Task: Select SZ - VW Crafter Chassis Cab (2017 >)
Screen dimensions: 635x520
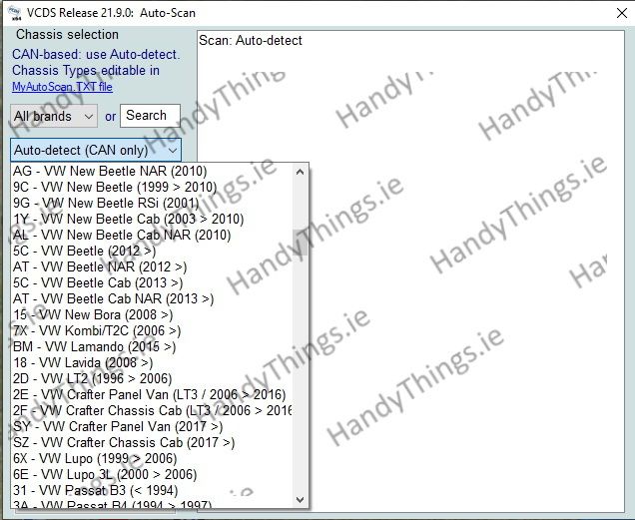Action: [x=152, y=442]
